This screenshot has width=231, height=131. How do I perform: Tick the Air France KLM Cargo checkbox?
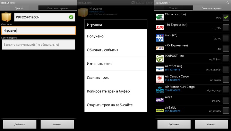click(226, 90)
